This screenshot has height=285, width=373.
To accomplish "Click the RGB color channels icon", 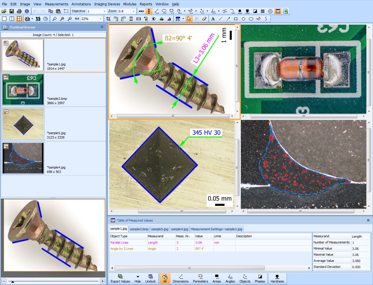I will 161,19.
